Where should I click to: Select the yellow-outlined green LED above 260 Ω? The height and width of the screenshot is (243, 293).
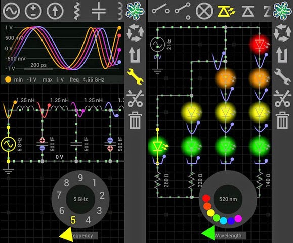pos(157,146)
